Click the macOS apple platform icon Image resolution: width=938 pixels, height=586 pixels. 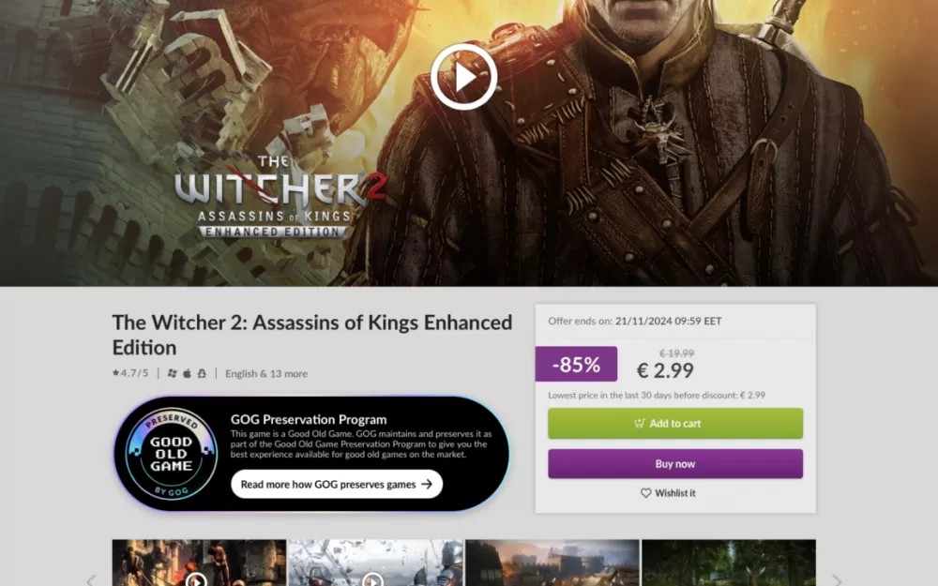coord(187,373)
